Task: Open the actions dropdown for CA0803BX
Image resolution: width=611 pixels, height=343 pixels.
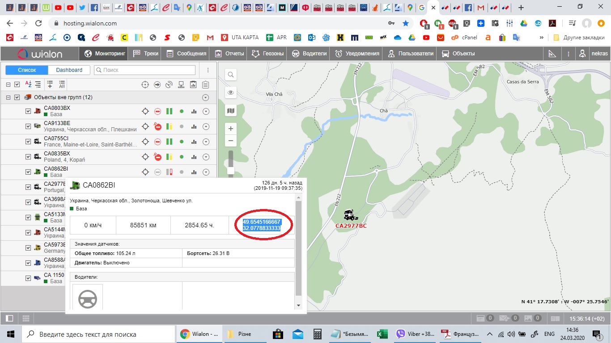Action: pos(206,112)
